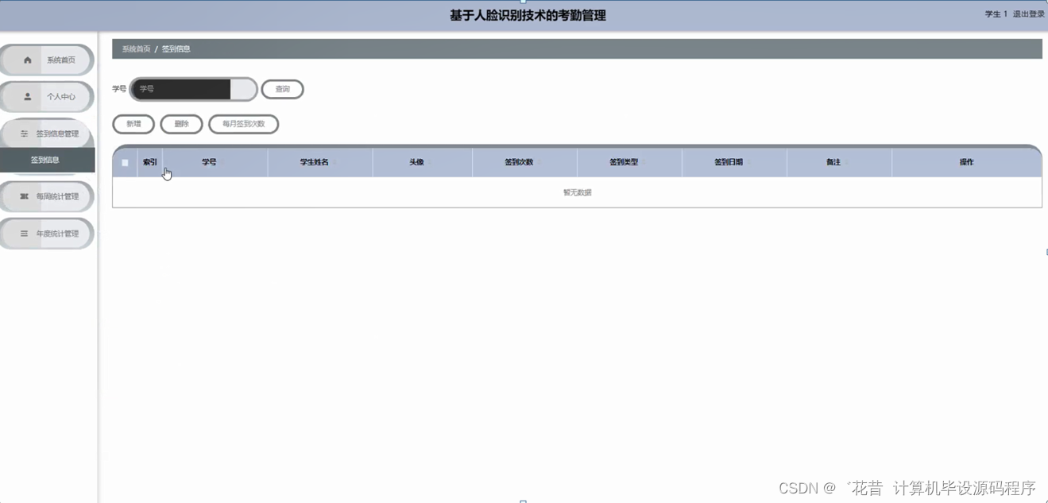This screenshot has height=503, width=1048.
Task: Sort by the 签到次数 column caret
Action: click(x=539, y=162)
